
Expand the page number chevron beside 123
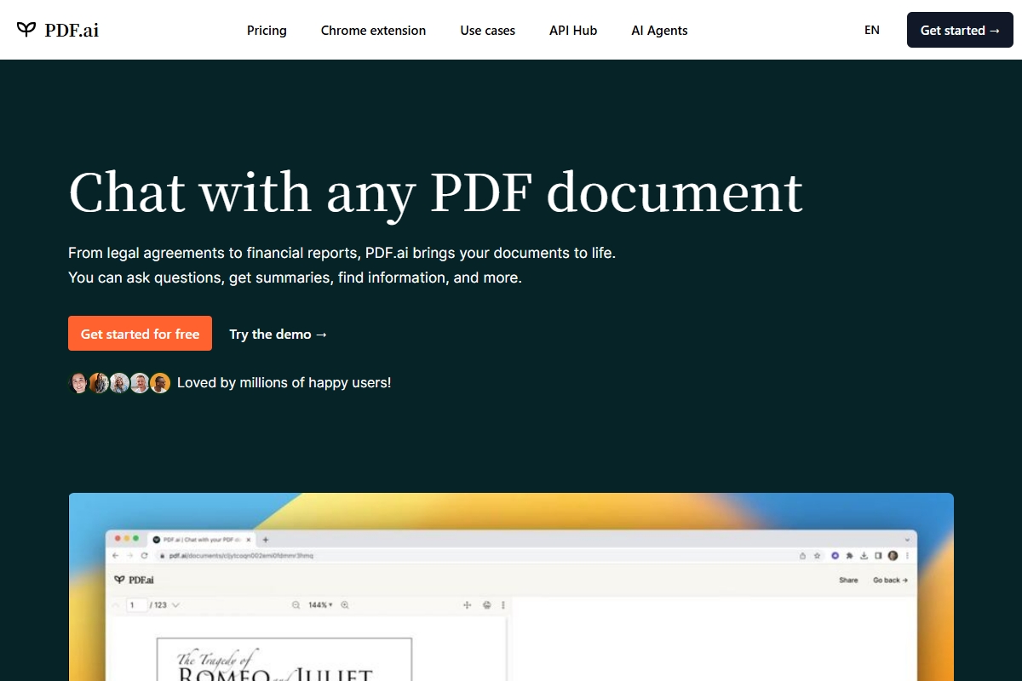click(175, 604)
